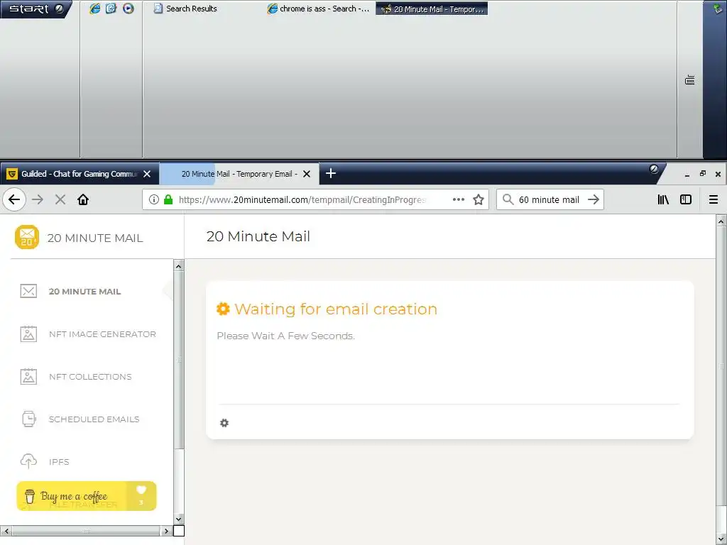Click the Scheduled Emails watch icon
The height and width of the screenshot is (545, 727).
pyautogui.click(x=28, y=419)
